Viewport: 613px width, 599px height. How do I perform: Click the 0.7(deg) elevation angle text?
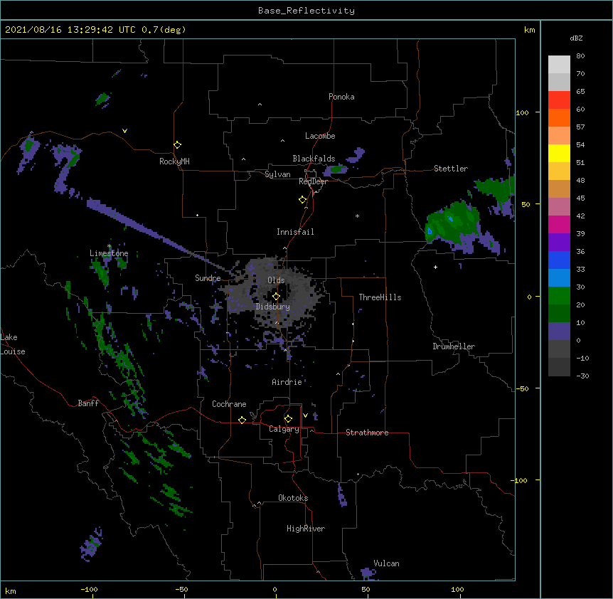[164, 30]
